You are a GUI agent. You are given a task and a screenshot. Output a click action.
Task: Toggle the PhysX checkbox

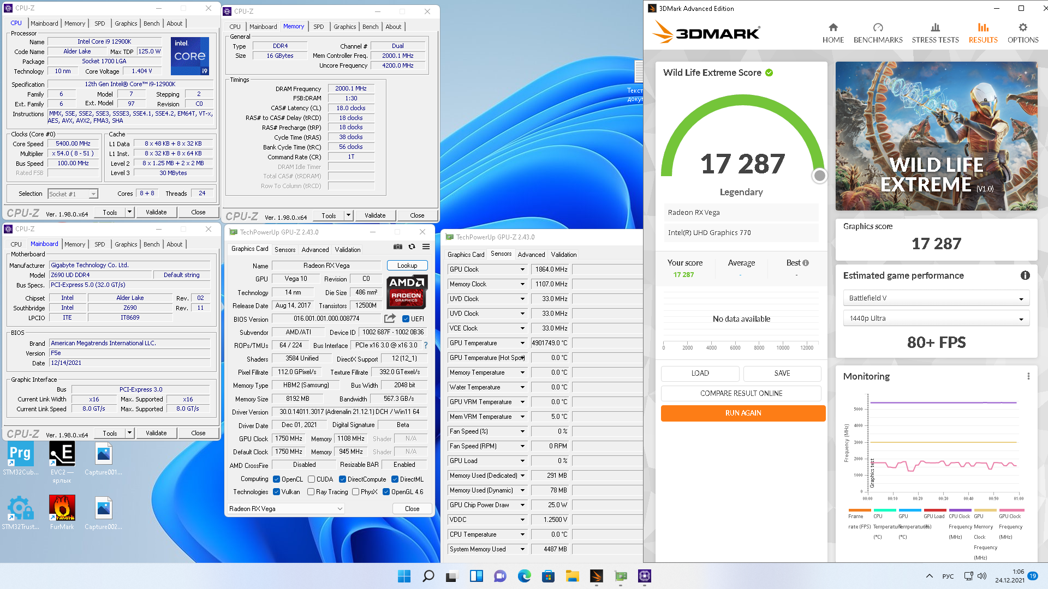pyautogui.click(x=355, y=492)
